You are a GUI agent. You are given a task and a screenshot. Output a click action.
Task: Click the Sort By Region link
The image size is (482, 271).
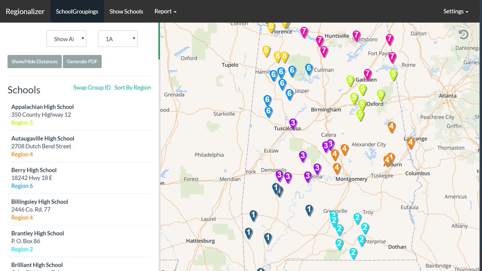[133, 88]
